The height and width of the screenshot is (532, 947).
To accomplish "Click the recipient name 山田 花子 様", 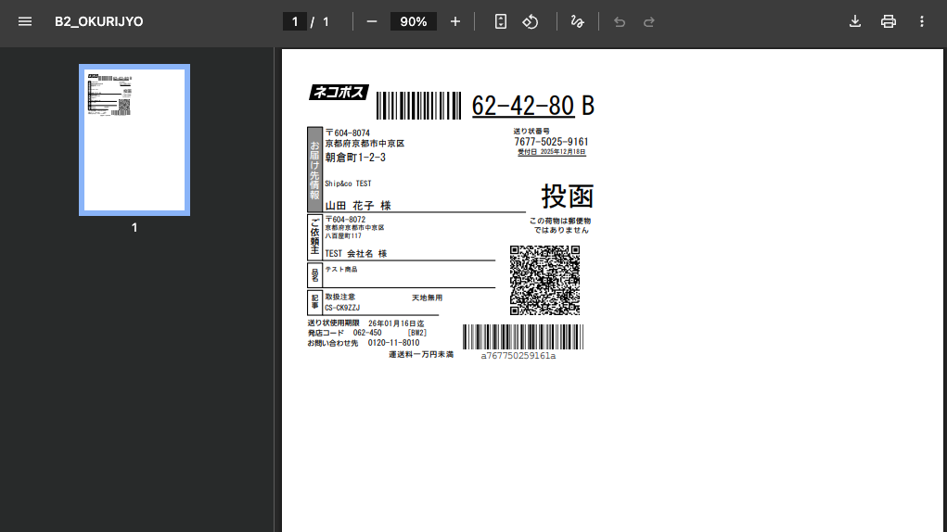I will coord(358,206).
